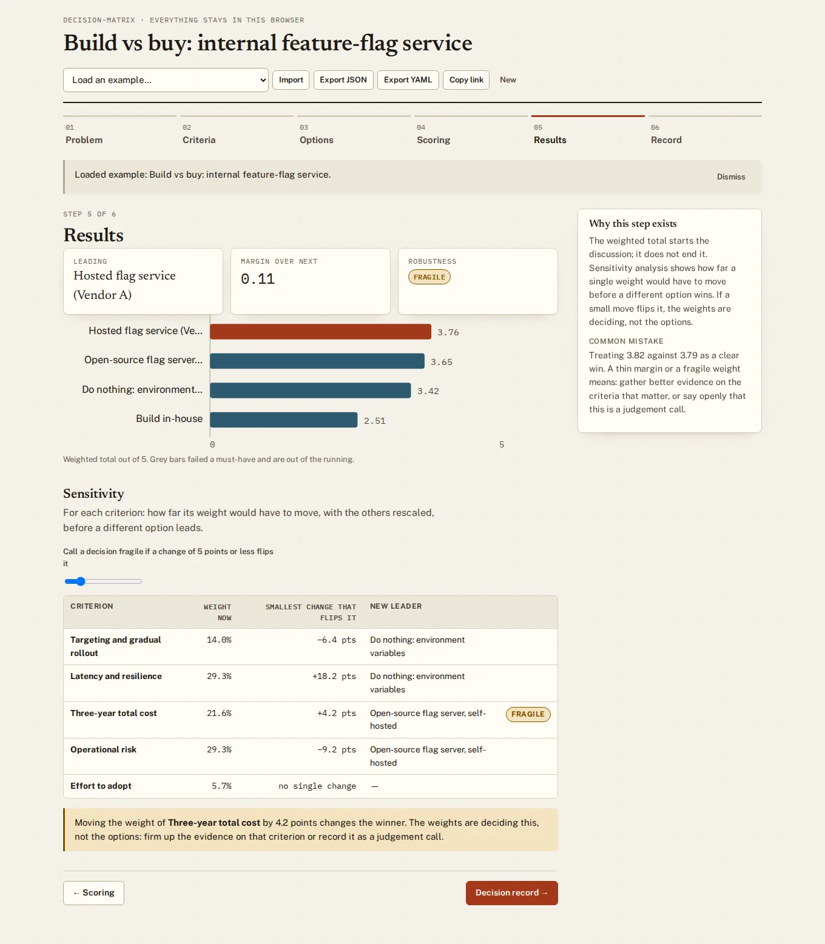Viewport: 825px width, 944px height.
Task: Copy the shareable link
Action: pyautogui.click(x=466, y=80)
